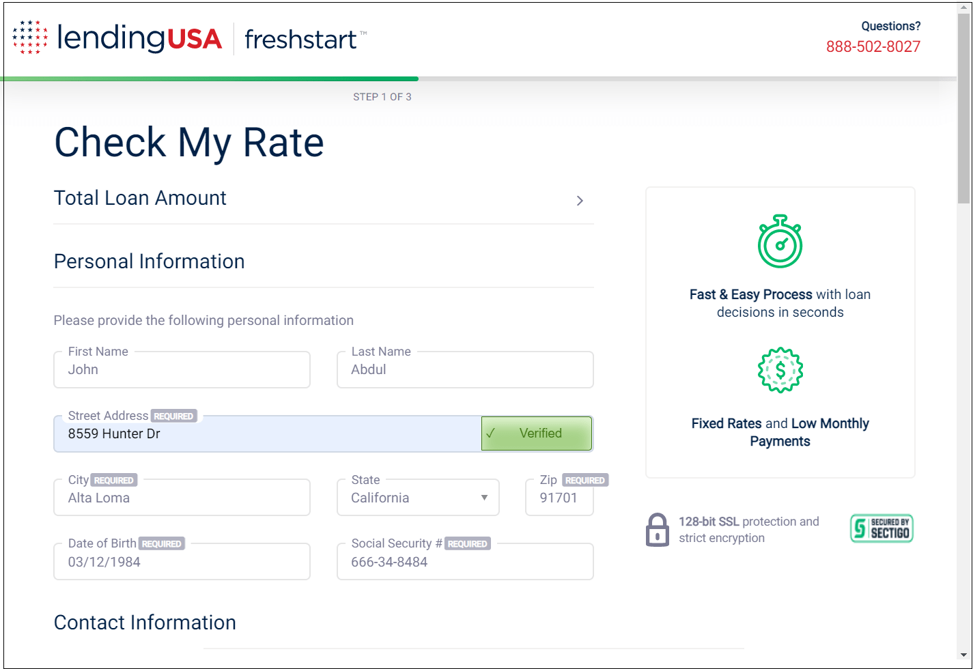Call the 888-502-8027 support number link

tap(873, 47)
